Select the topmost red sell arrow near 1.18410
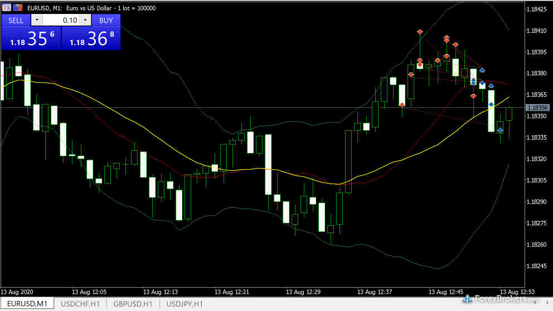This screenshot has width=553, height=311. 420,32
